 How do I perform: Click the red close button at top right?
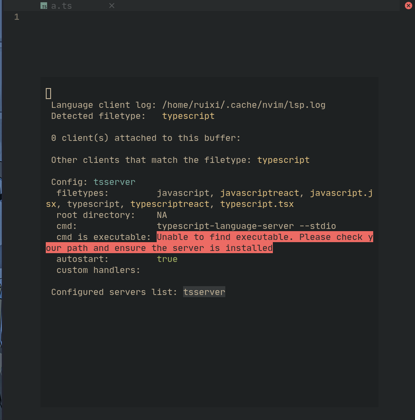tap(408, 5)
